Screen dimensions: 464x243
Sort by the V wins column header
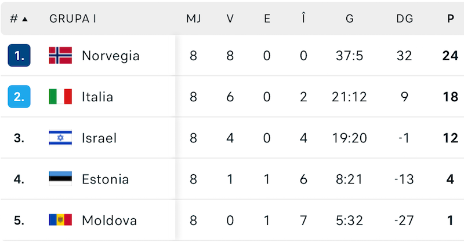[230, 19]
